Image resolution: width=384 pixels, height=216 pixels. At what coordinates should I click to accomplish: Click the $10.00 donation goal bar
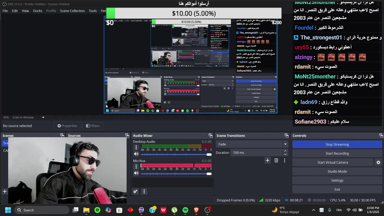pyautogui.click(x=194, y=13)
